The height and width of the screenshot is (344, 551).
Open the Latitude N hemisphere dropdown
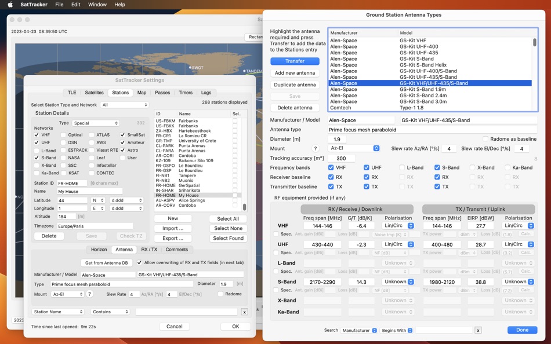pos(97,200)
